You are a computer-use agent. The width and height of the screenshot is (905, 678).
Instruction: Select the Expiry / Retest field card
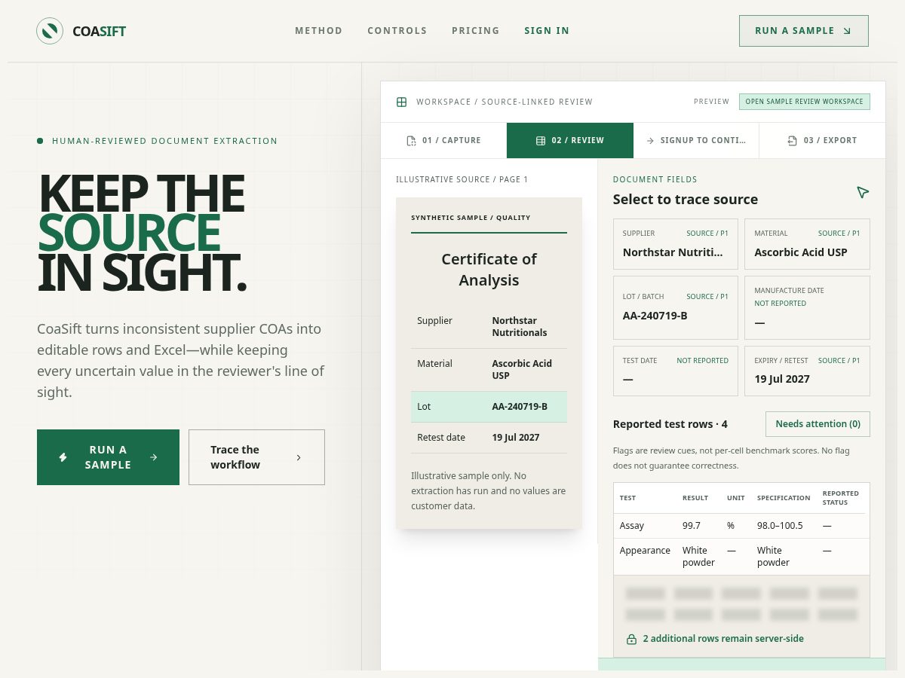807,371
